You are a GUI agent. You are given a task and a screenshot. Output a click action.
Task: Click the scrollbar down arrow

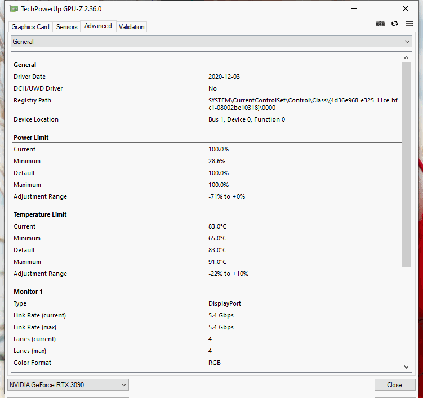point(407,366)
